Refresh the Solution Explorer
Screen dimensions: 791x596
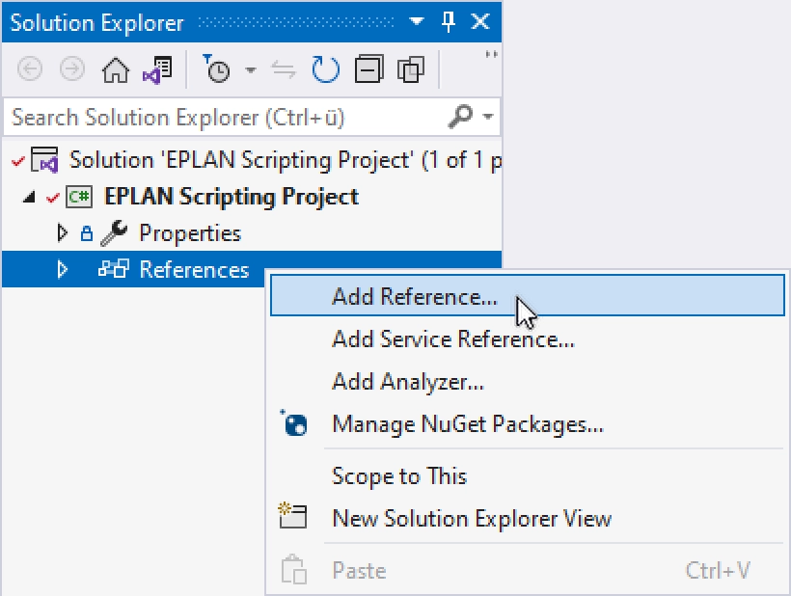[325, 69]
